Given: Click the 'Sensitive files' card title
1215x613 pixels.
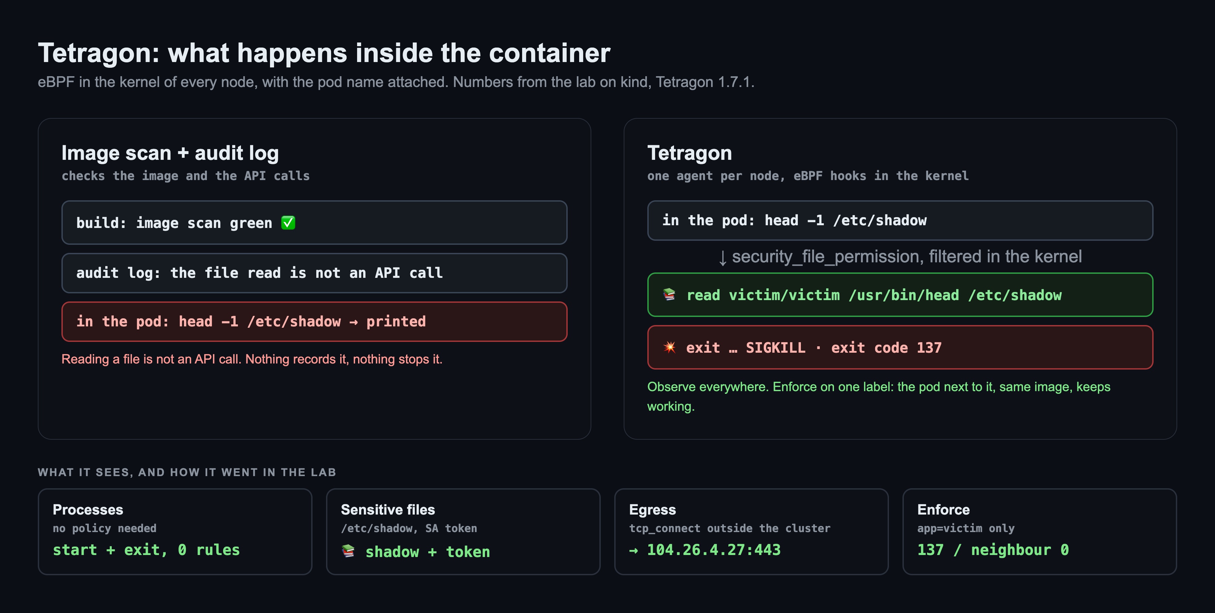Looking at the screenshot, I should [388, 509].
